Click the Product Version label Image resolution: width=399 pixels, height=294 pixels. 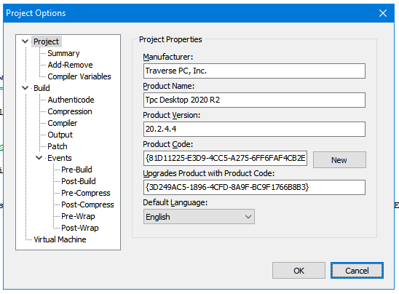pos(172,115)
